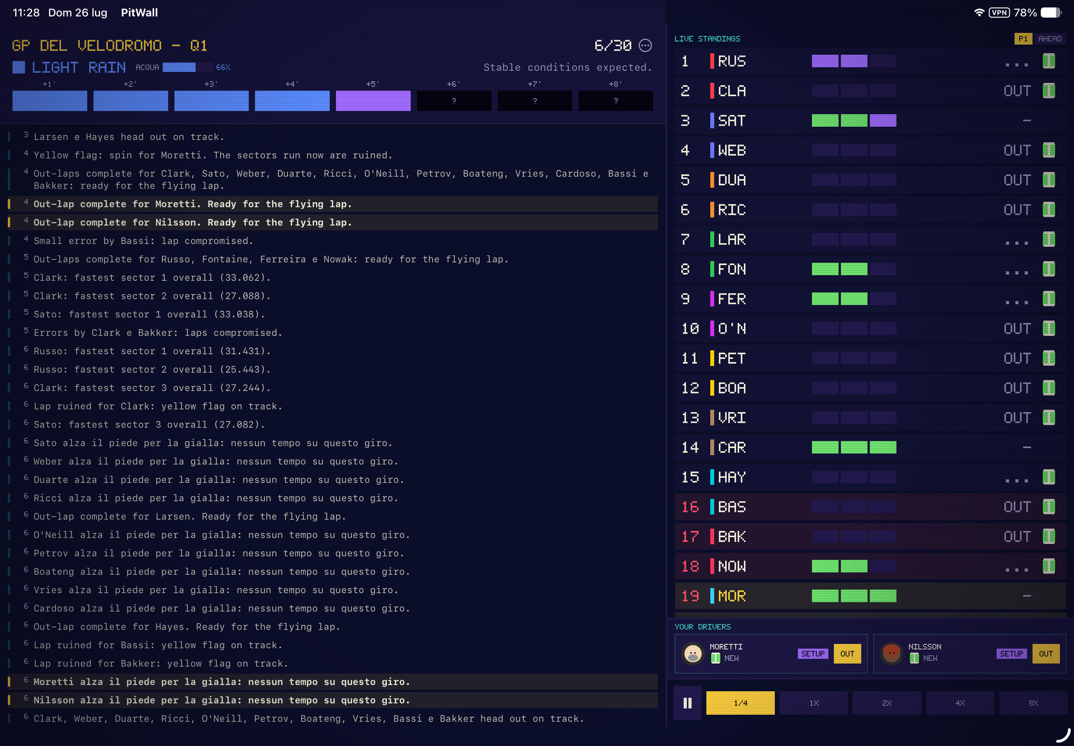The height and width of the screenshot is (746, 1074).
Task: Open the session options ellipsis icon
Action: coord(645,45)
